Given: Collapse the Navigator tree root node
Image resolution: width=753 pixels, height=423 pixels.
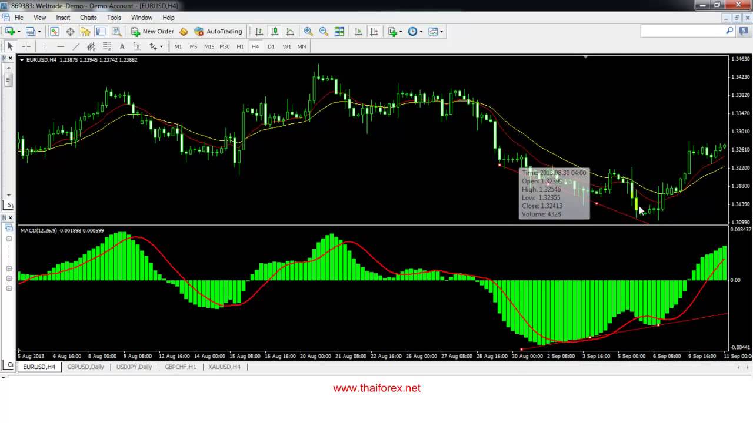Looking at the screenshot, I should [9, 239].
